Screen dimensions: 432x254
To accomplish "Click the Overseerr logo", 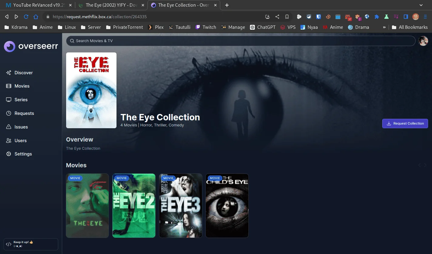I will (x=31, y=46).
